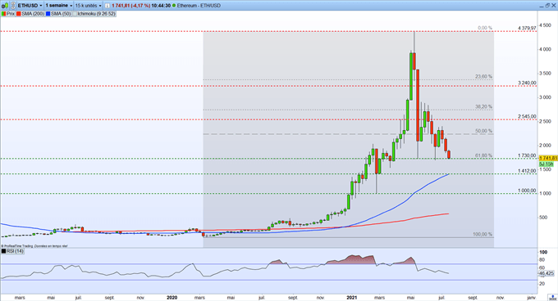Viewport: 558px width, 301px height.
Task: Select the Ichimoku (9 26 52) indicator label
Action: pos(94,14)
